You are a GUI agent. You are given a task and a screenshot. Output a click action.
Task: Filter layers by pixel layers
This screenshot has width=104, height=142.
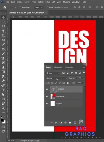tap(63, 73)
